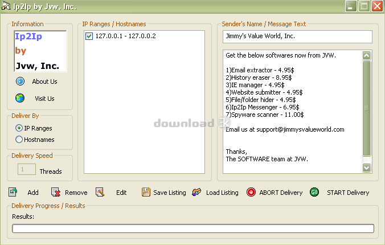Click the green Go START Delivery icon

pyautogui.click(x=314, y=192)
